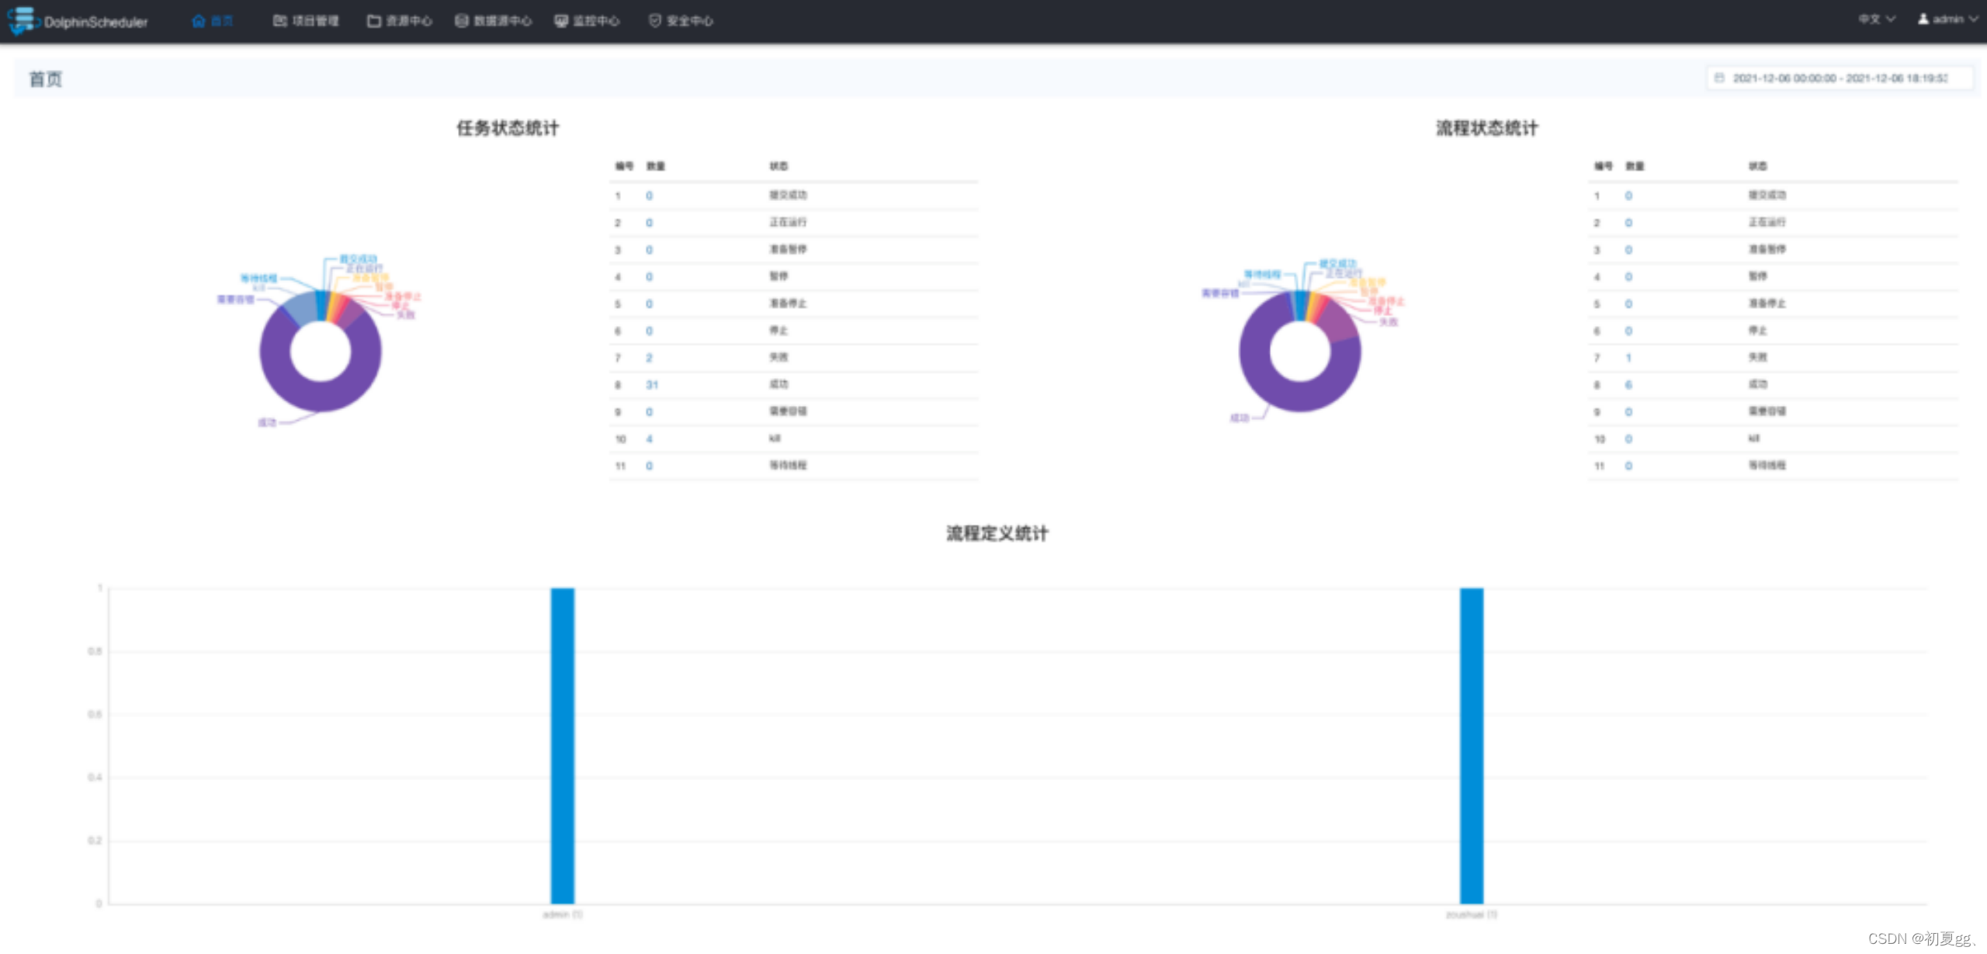Click the 监控中心 monitor icon
The height and width of the screenshot is (954, 1987).
[x=561, y=21]
